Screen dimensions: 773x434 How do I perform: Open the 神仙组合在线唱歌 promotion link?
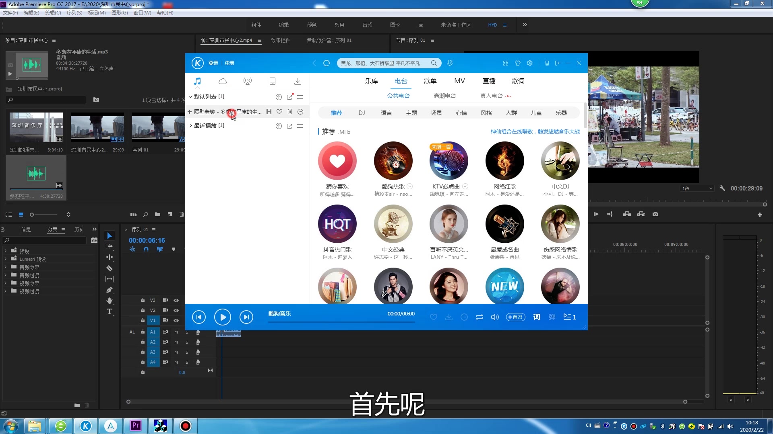[x=535, y=131]
